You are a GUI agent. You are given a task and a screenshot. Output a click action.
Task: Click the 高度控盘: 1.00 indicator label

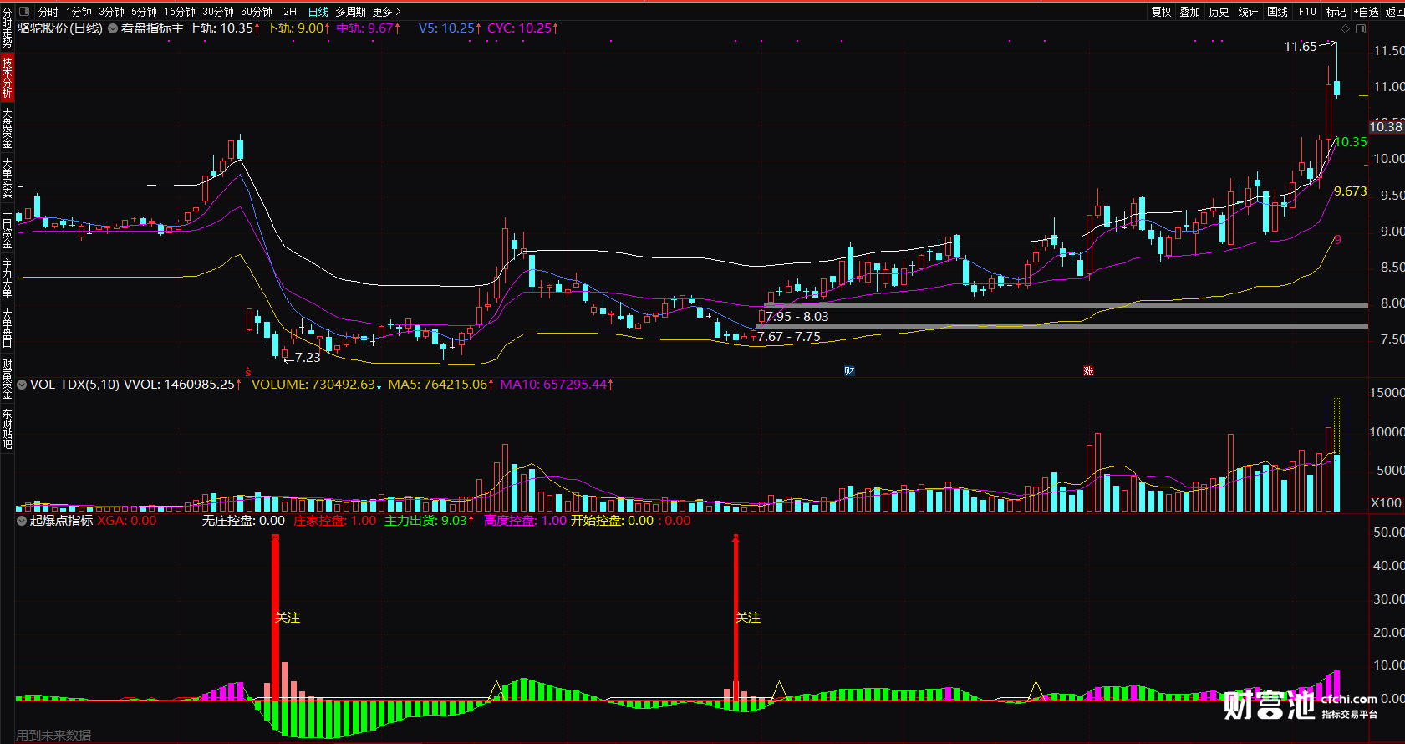click(525, 521)
